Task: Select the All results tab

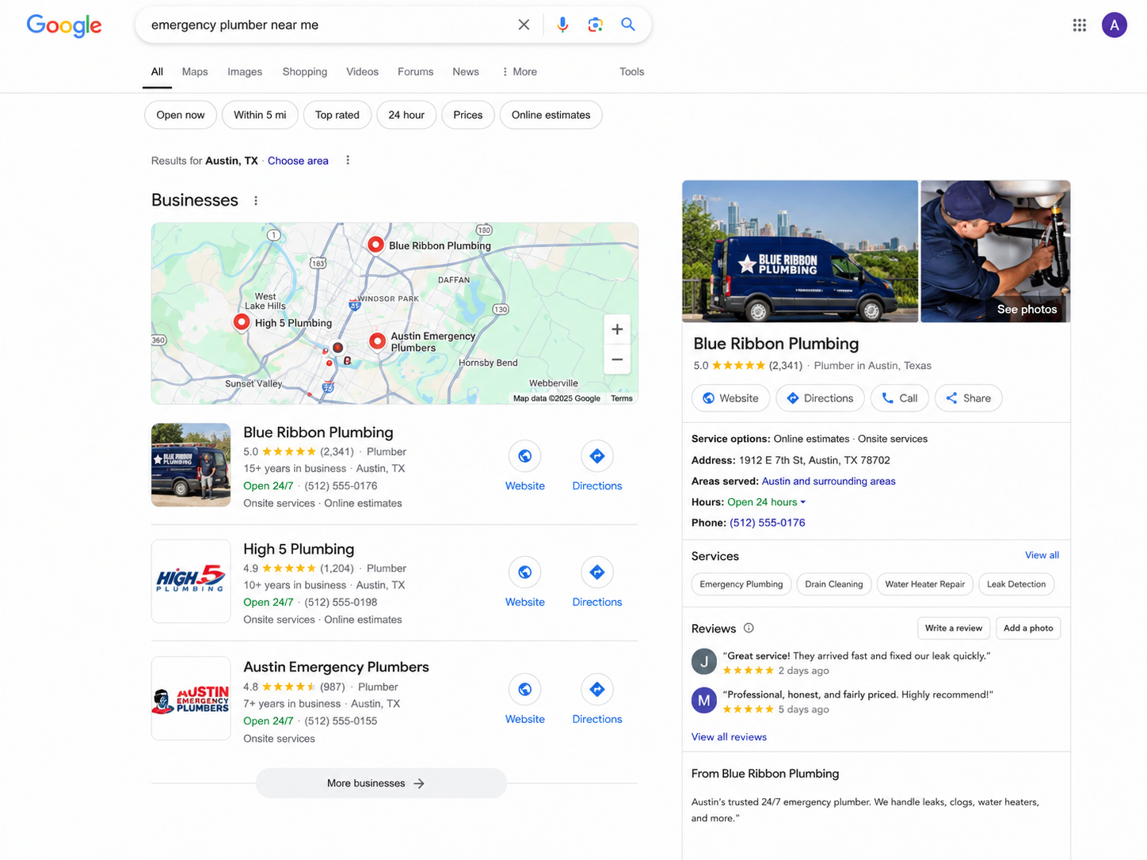Action: (157, 71)
